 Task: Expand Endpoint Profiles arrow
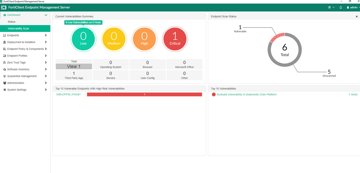[46, 56]
